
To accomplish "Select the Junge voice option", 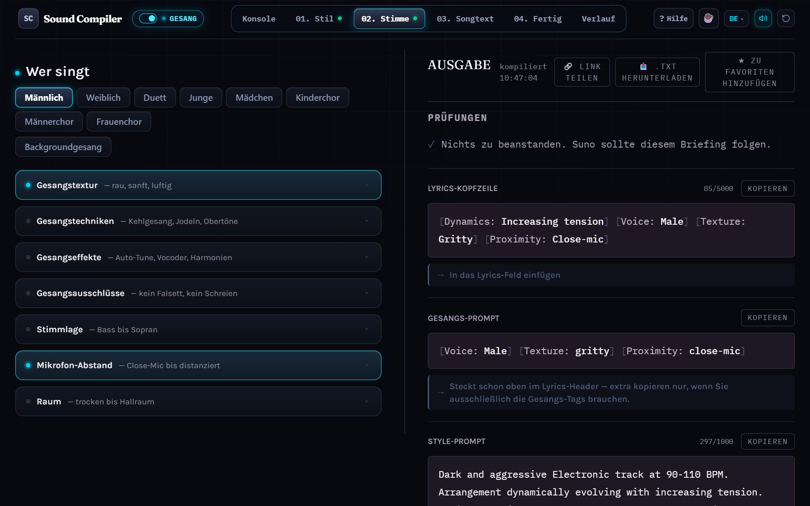I will [200, 97].
